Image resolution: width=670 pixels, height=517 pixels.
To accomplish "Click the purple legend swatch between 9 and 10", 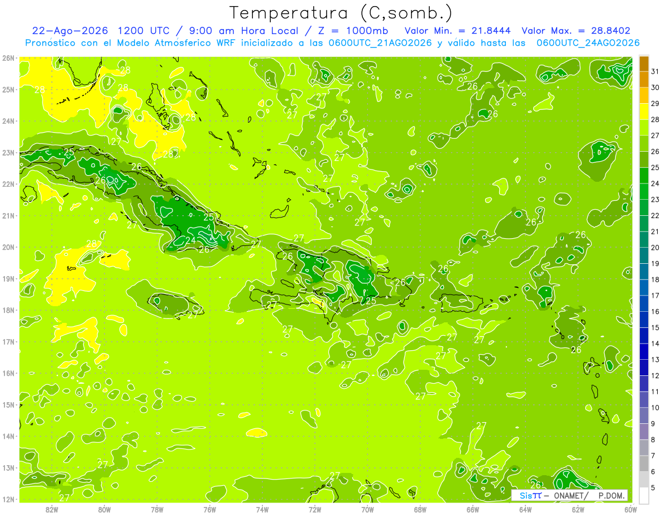I will tap(644, 415).
